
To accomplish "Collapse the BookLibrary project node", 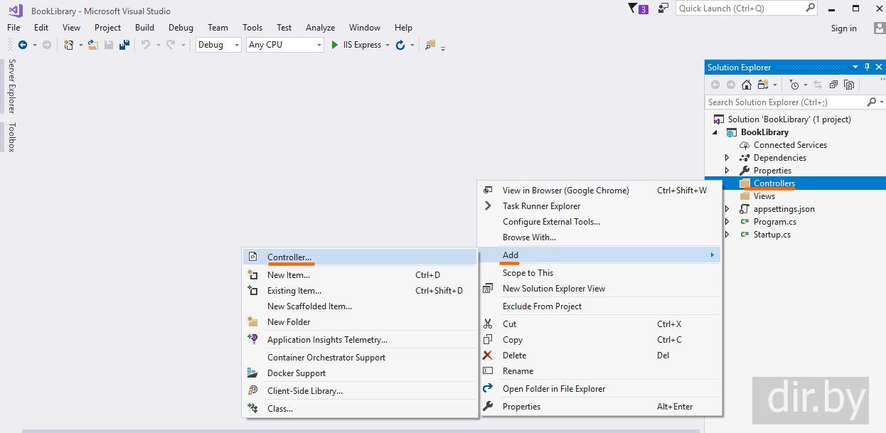I will pos(715,132).
